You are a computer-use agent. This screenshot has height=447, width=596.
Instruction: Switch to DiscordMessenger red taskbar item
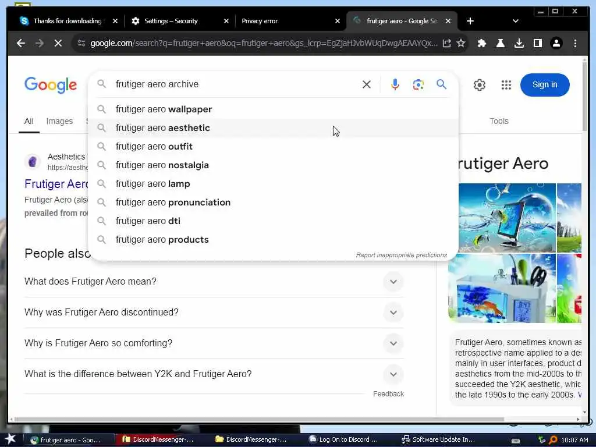coord(162,440)
